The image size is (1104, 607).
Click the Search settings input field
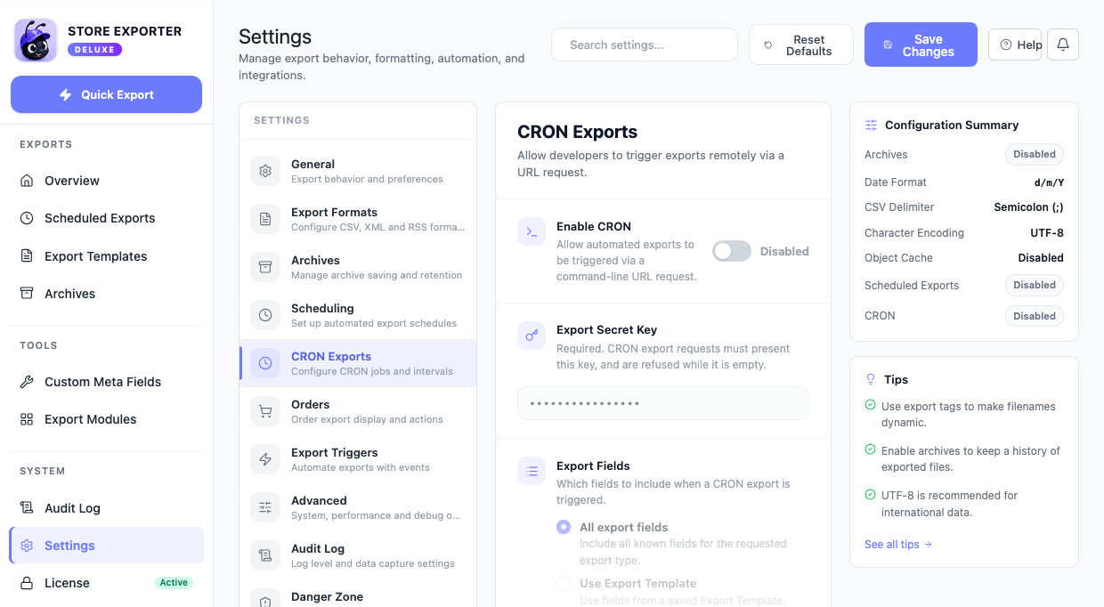645,45
